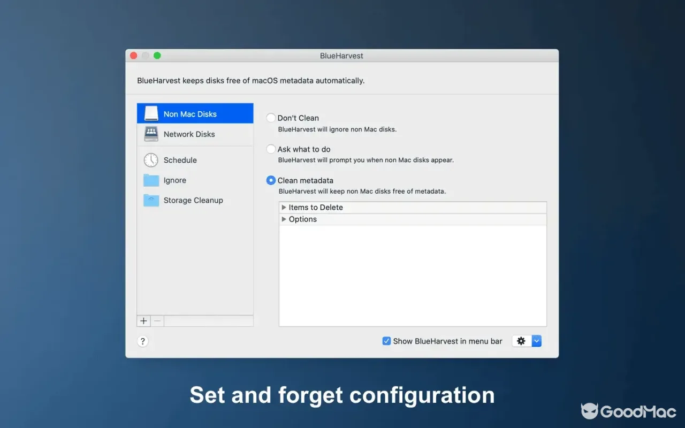Select the Non Mac Disks drive icon

tap(151, 113)
